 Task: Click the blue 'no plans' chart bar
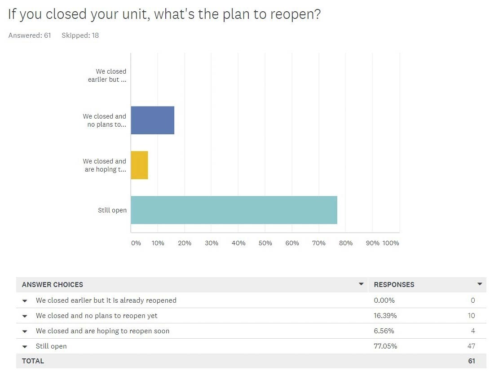[x=153, y=120]
